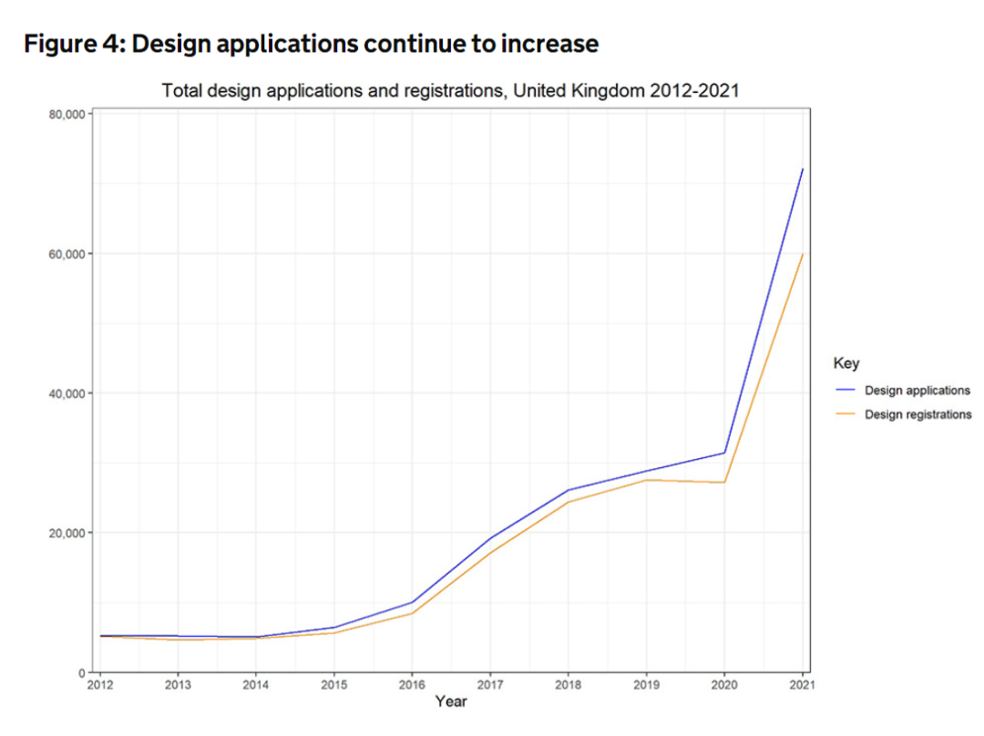Screen dimensions: 984x736
Task: Click the 60,000 y-axis label
Action: 65,253
